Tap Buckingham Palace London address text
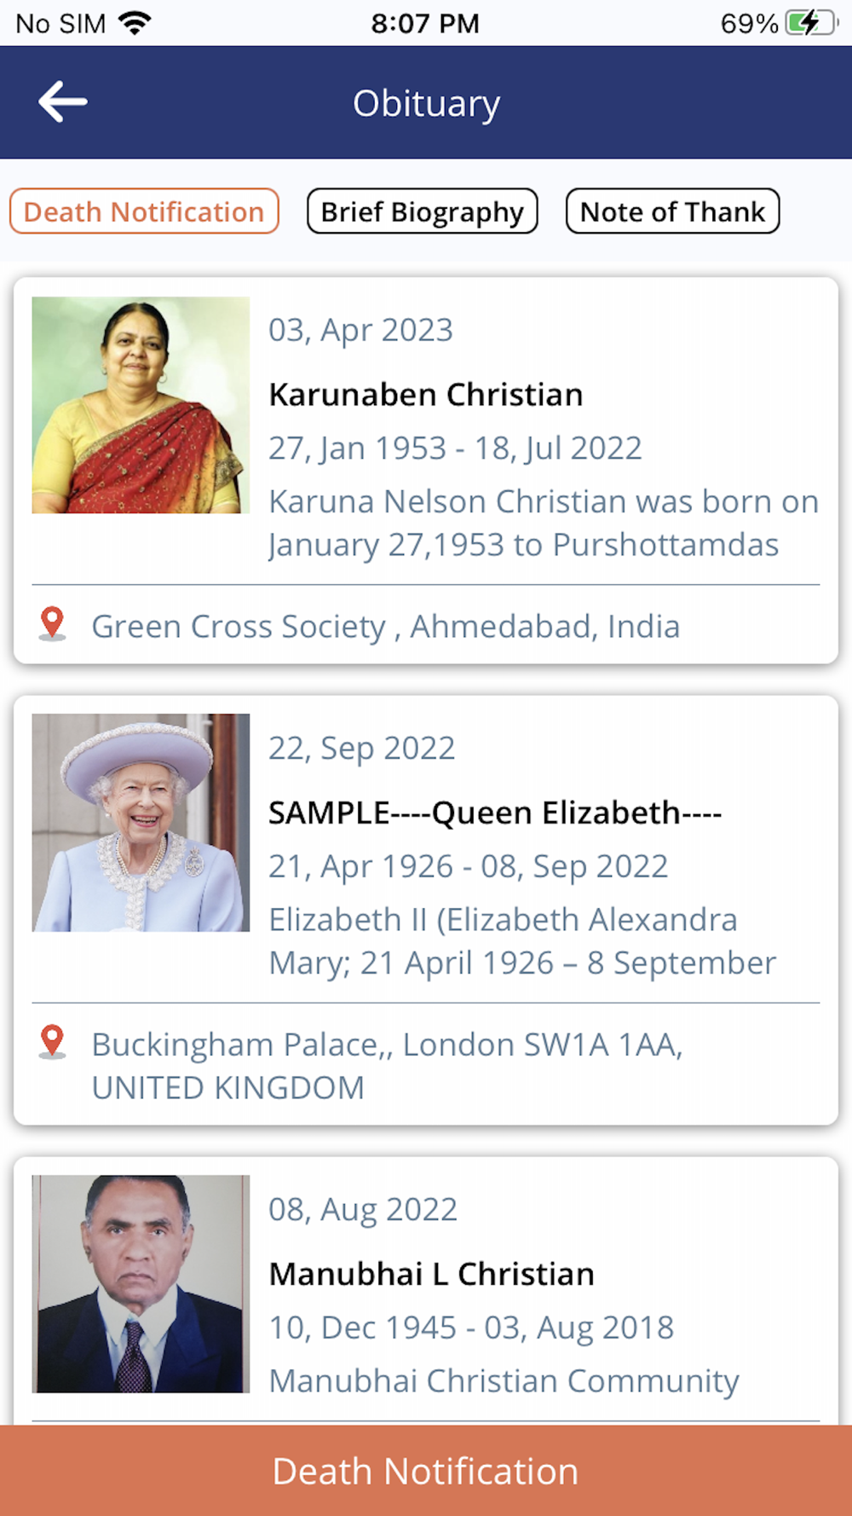 [388, 1065]
